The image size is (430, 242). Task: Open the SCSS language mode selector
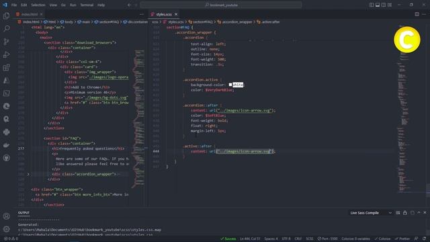pos(310,239)
